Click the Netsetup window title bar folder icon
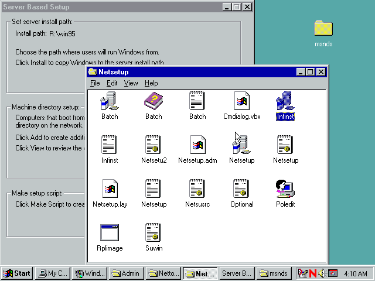This screenshot has width=375, height=281. coord(93,71)
